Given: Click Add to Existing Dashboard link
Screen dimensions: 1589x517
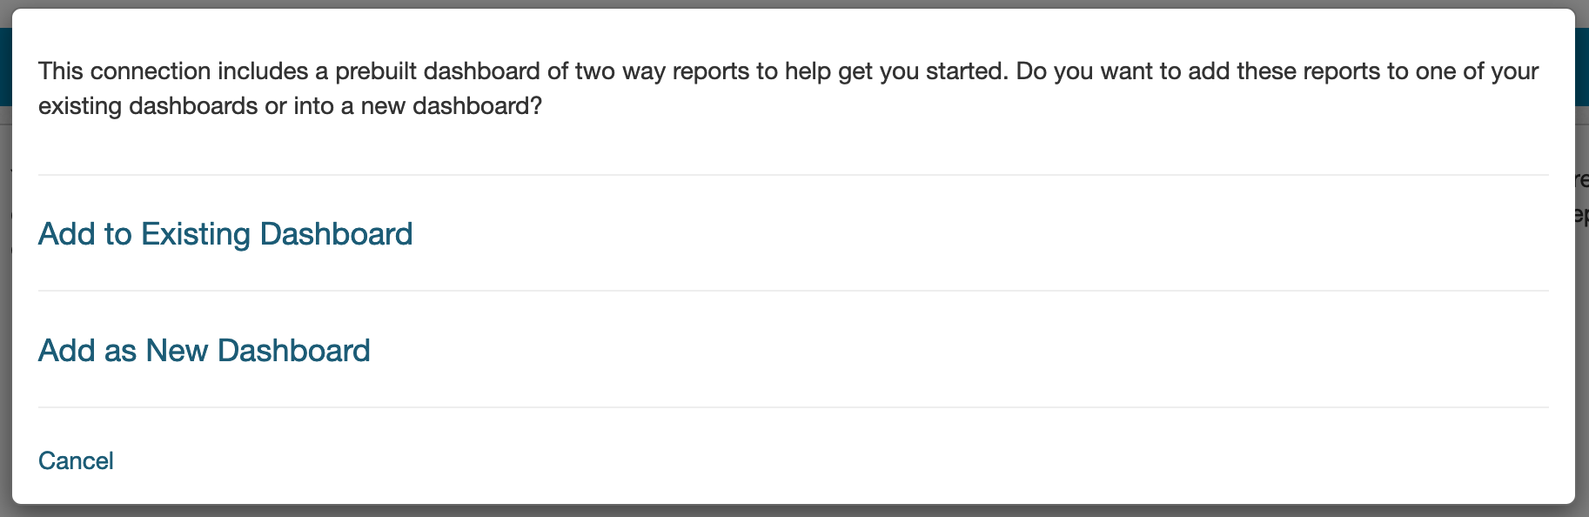Looking at the screenshot, I should 225,234.
